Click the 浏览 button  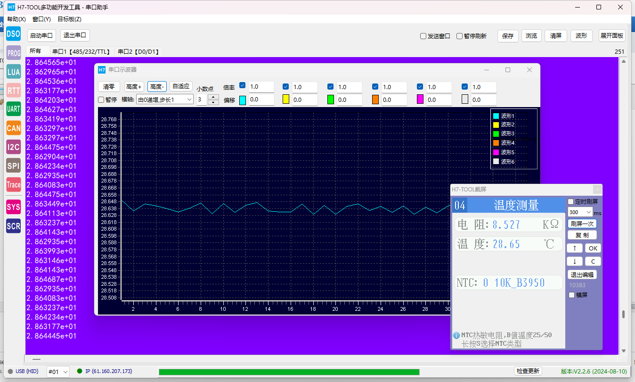coord(531,36)
